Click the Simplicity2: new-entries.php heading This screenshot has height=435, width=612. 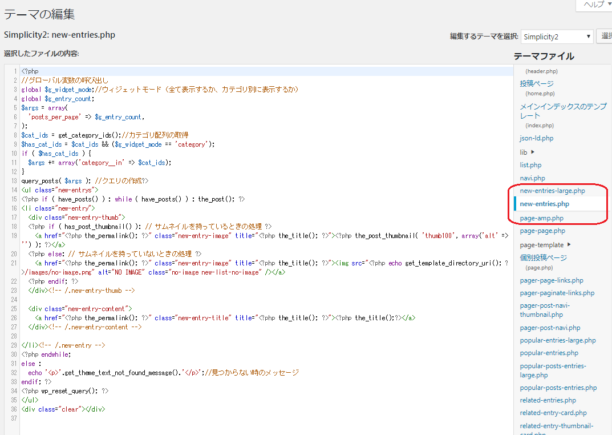point(59,35)
